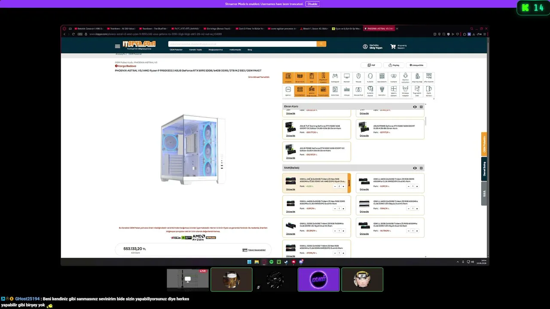The width and height of the screenshot is (550, 309).
Task: Increase quantity of Trident Z5 RGB 7600MHz RAM
Action: (343, 230)
